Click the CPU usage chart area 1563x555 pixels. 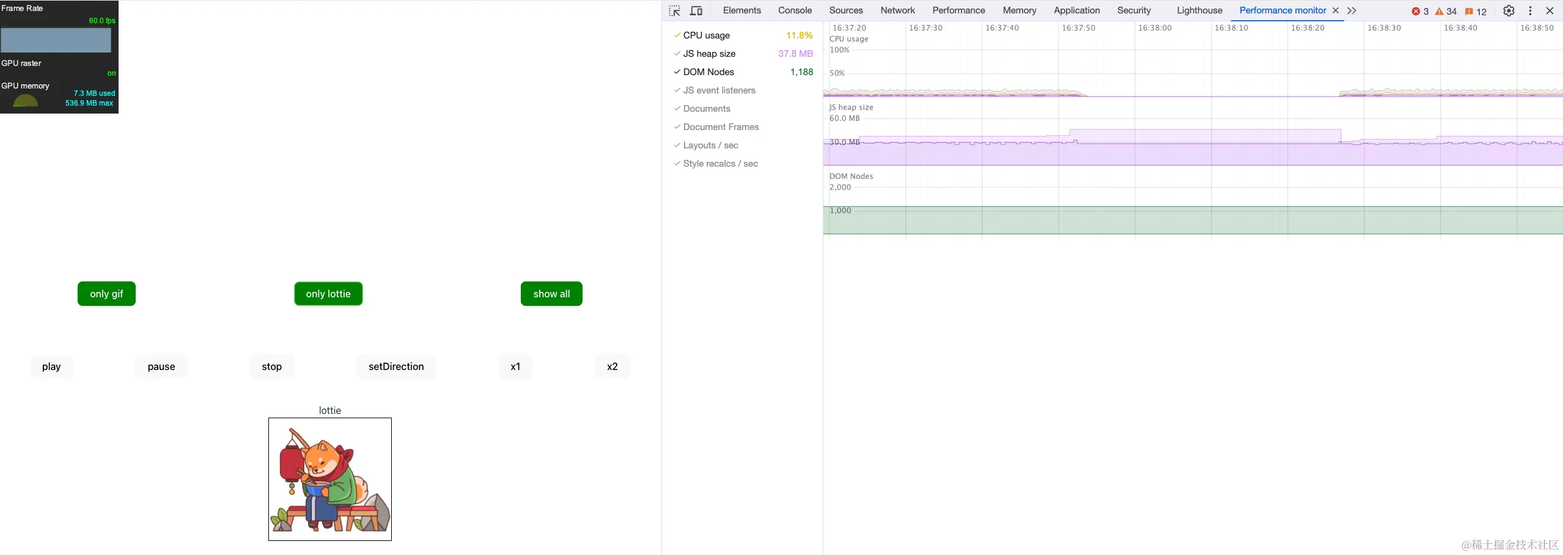[x=1193, y=66]
